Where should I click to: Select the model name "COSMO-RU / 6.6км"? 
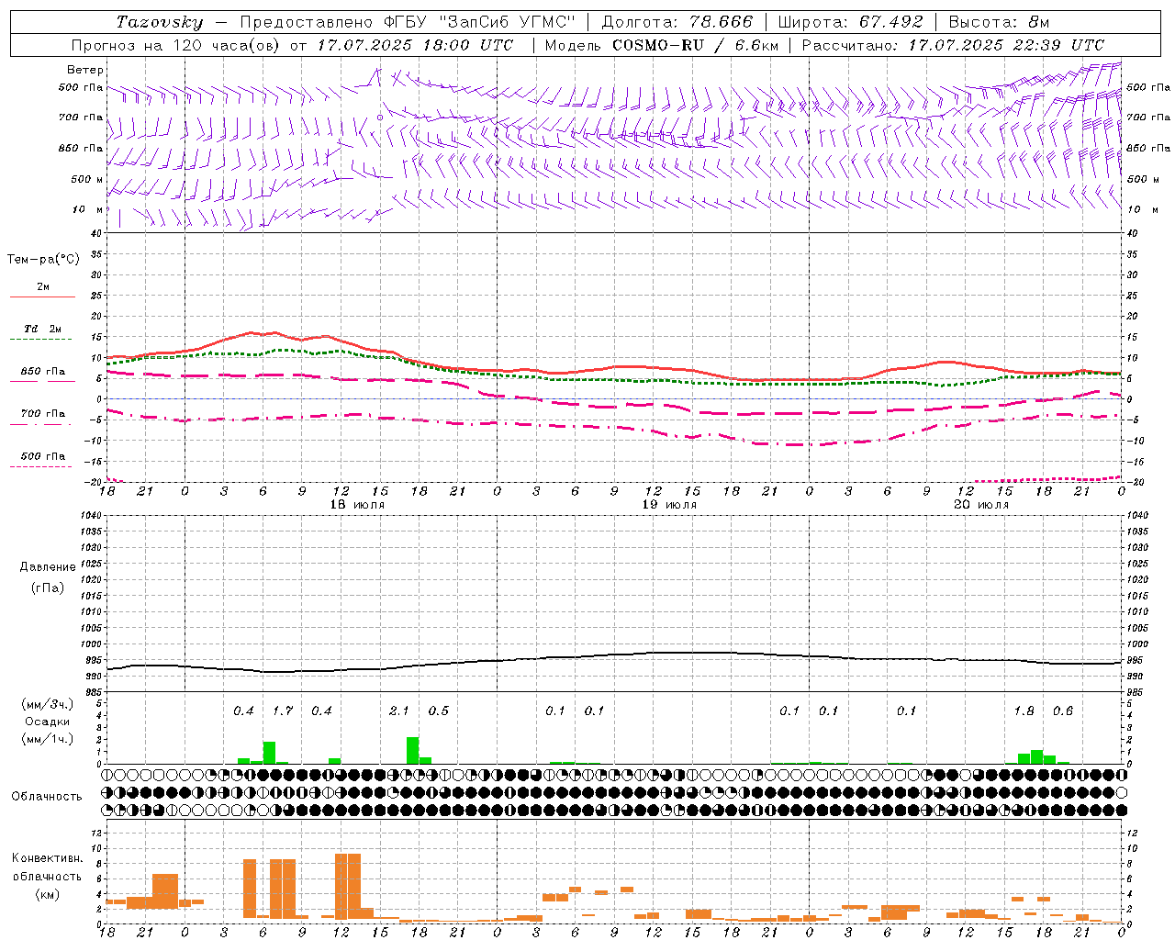[x=696, y=45]
